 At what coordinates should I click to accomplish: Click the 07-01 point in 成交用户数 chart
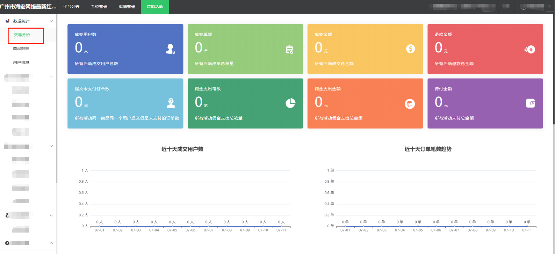(x=100, y=226)
